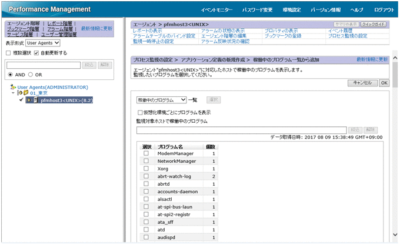
Task: Click the プログラム名 column header
Action: coord(170,147)
